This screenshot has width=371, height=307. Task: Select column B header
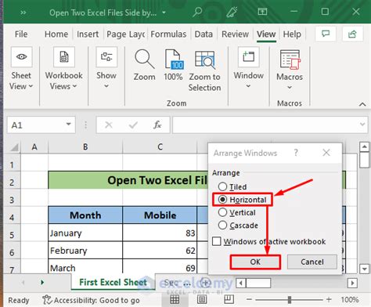(x=85, y=147)
